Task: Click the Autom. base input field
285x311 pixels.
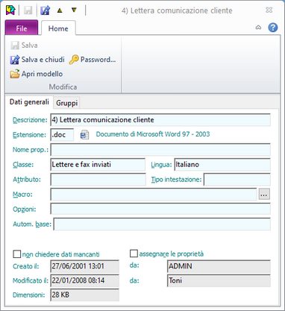Action: (162, 224)
